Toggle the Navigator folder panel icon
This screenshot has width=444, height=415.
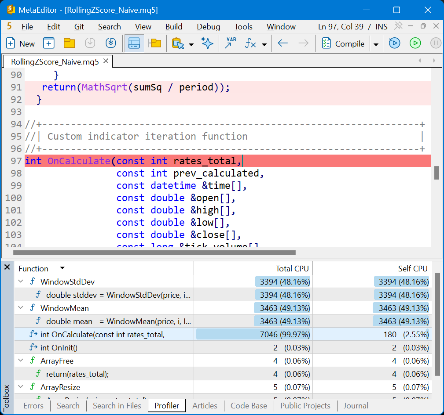click(154, 43)
